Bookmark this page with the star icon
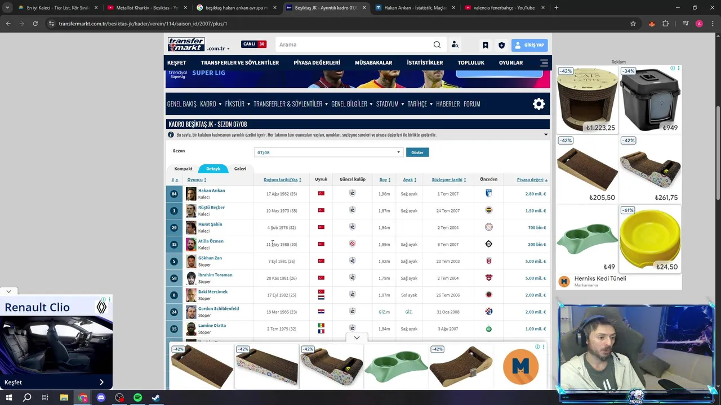This screenshot has height=405, width=721. 633,24
